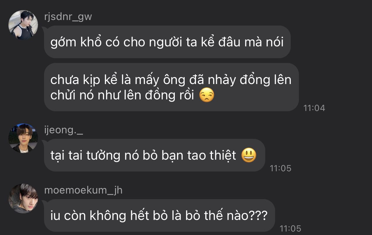Click the word "thiệt" in ijeong._'s message

point(223,156)
